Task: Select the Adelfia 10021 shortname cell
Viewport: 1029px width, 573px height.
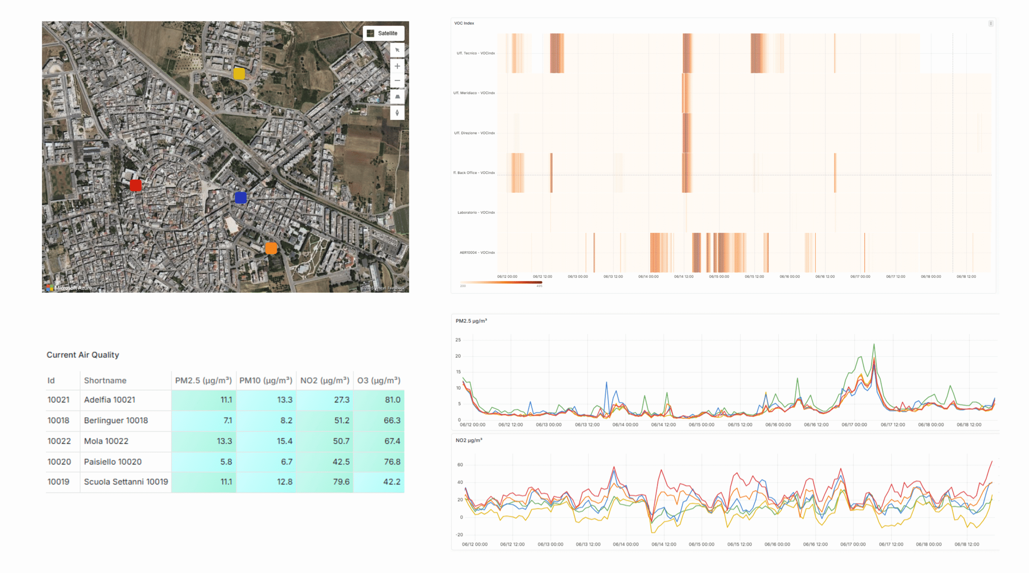Action: pos(125,400)
